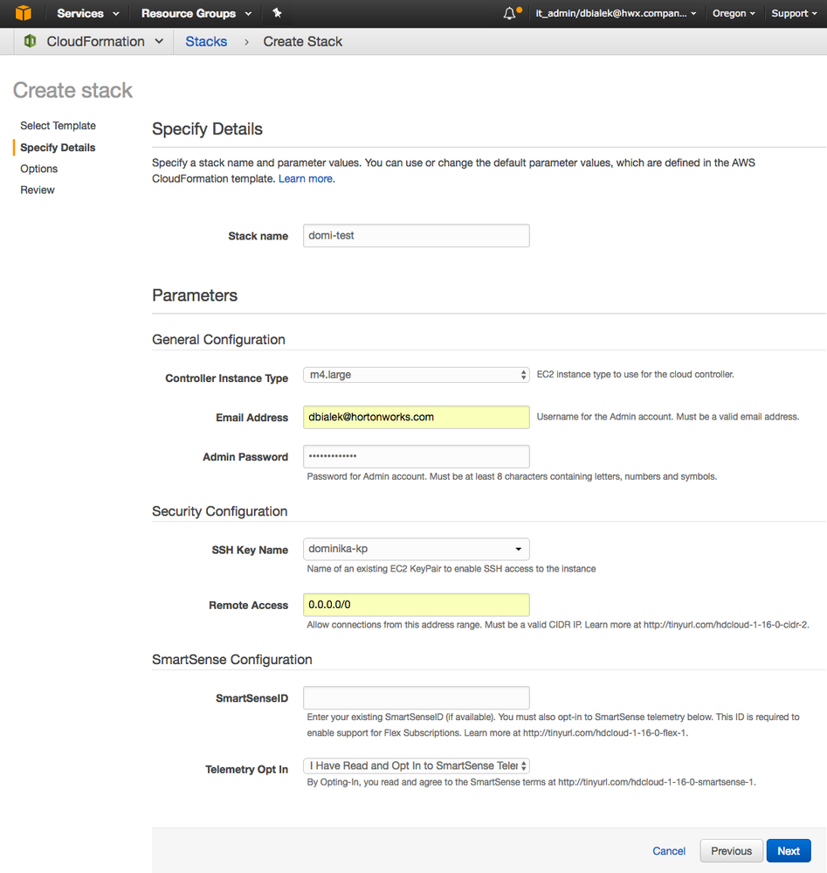Select the Controller Instance Type dropdown
The height and width of the screenshot is (873, 827).
(416, 375)
